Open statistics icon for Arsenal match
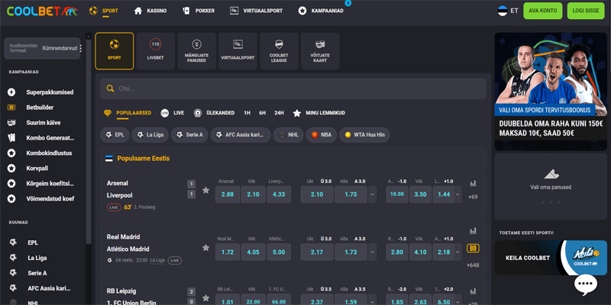Viewport: 611px width, 305px height. (473, 183)
